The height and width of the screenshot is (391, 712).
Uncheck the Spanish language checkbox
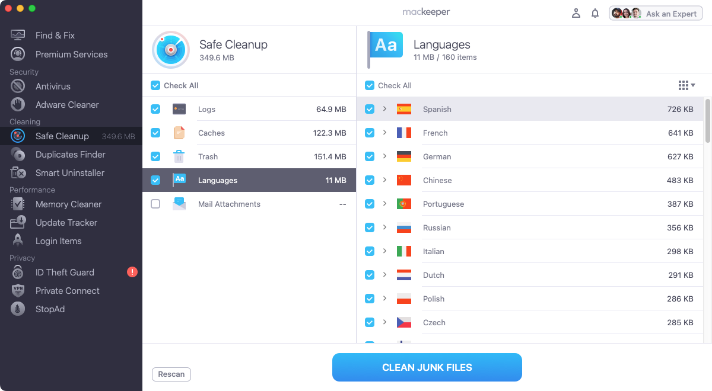pyautogui.click(x=369, y=109)
